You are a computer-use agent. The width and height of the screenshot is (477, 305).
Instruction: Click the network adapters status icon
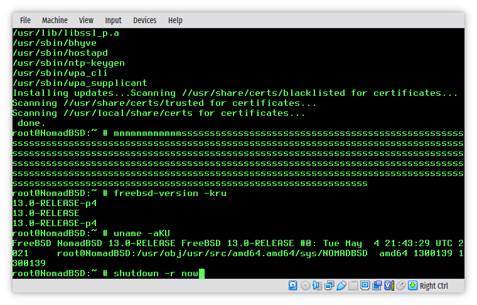[329, 286]
